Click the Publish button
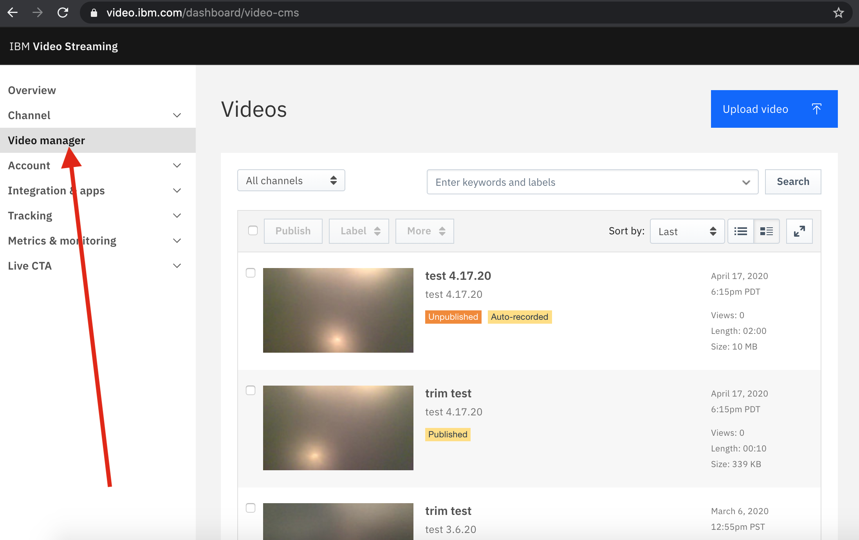859x540 pixels. (293, 231)
